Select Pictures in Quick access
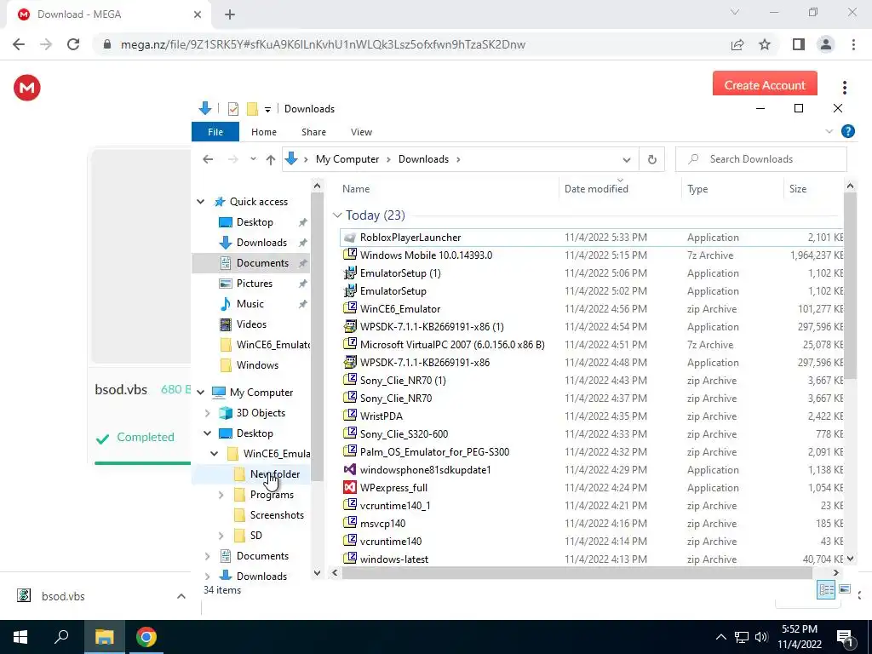872x654 pixels. tap(254, 284)
